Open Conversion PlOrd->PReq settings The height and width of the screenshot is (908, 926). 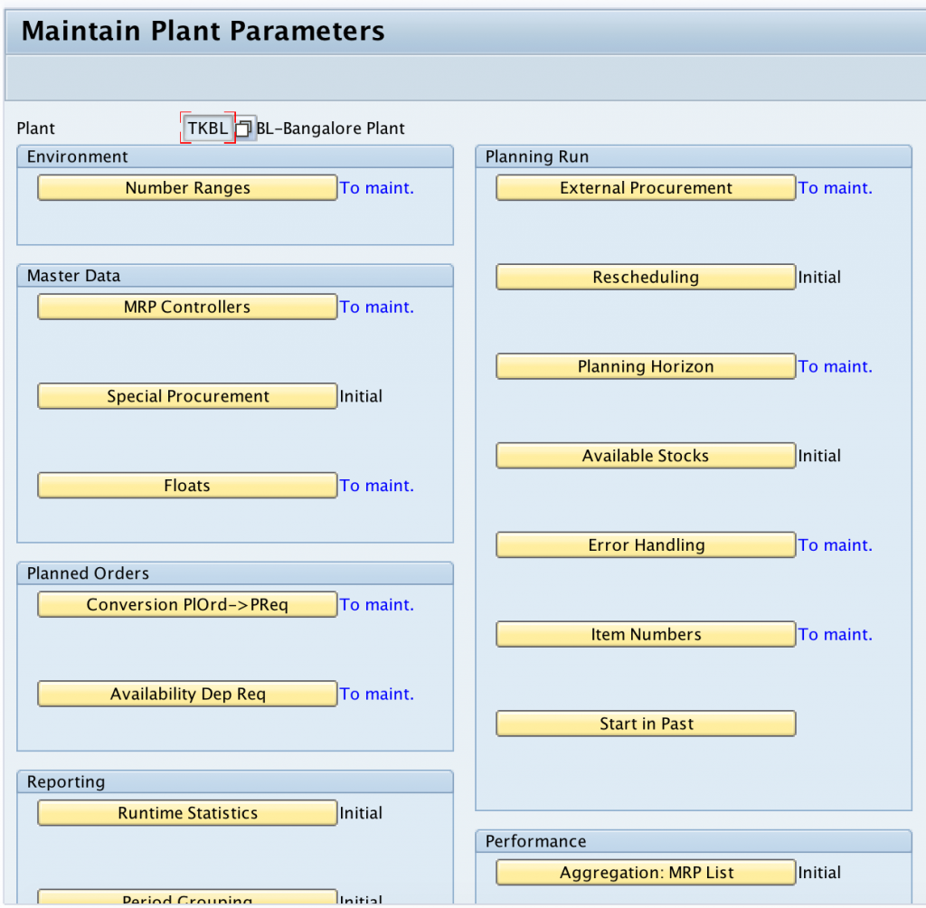click(x=186, y=604)
